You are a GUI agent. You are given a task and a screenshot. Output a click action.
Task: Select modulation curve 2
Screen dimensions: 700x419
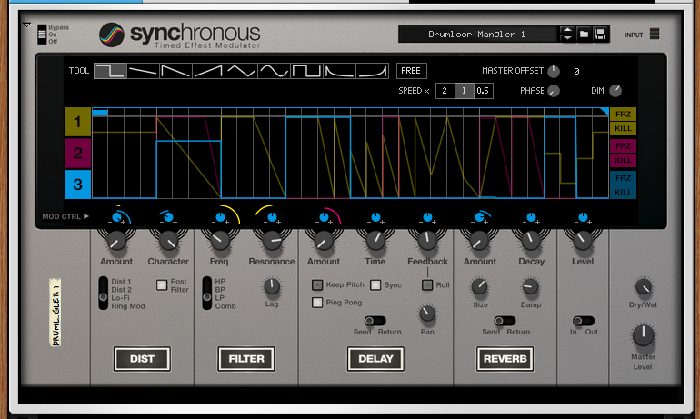pos(77,153)
